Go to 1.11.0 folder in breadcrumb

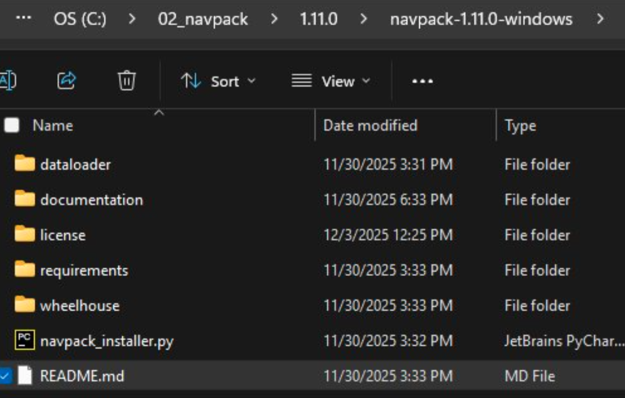point(319,19)
